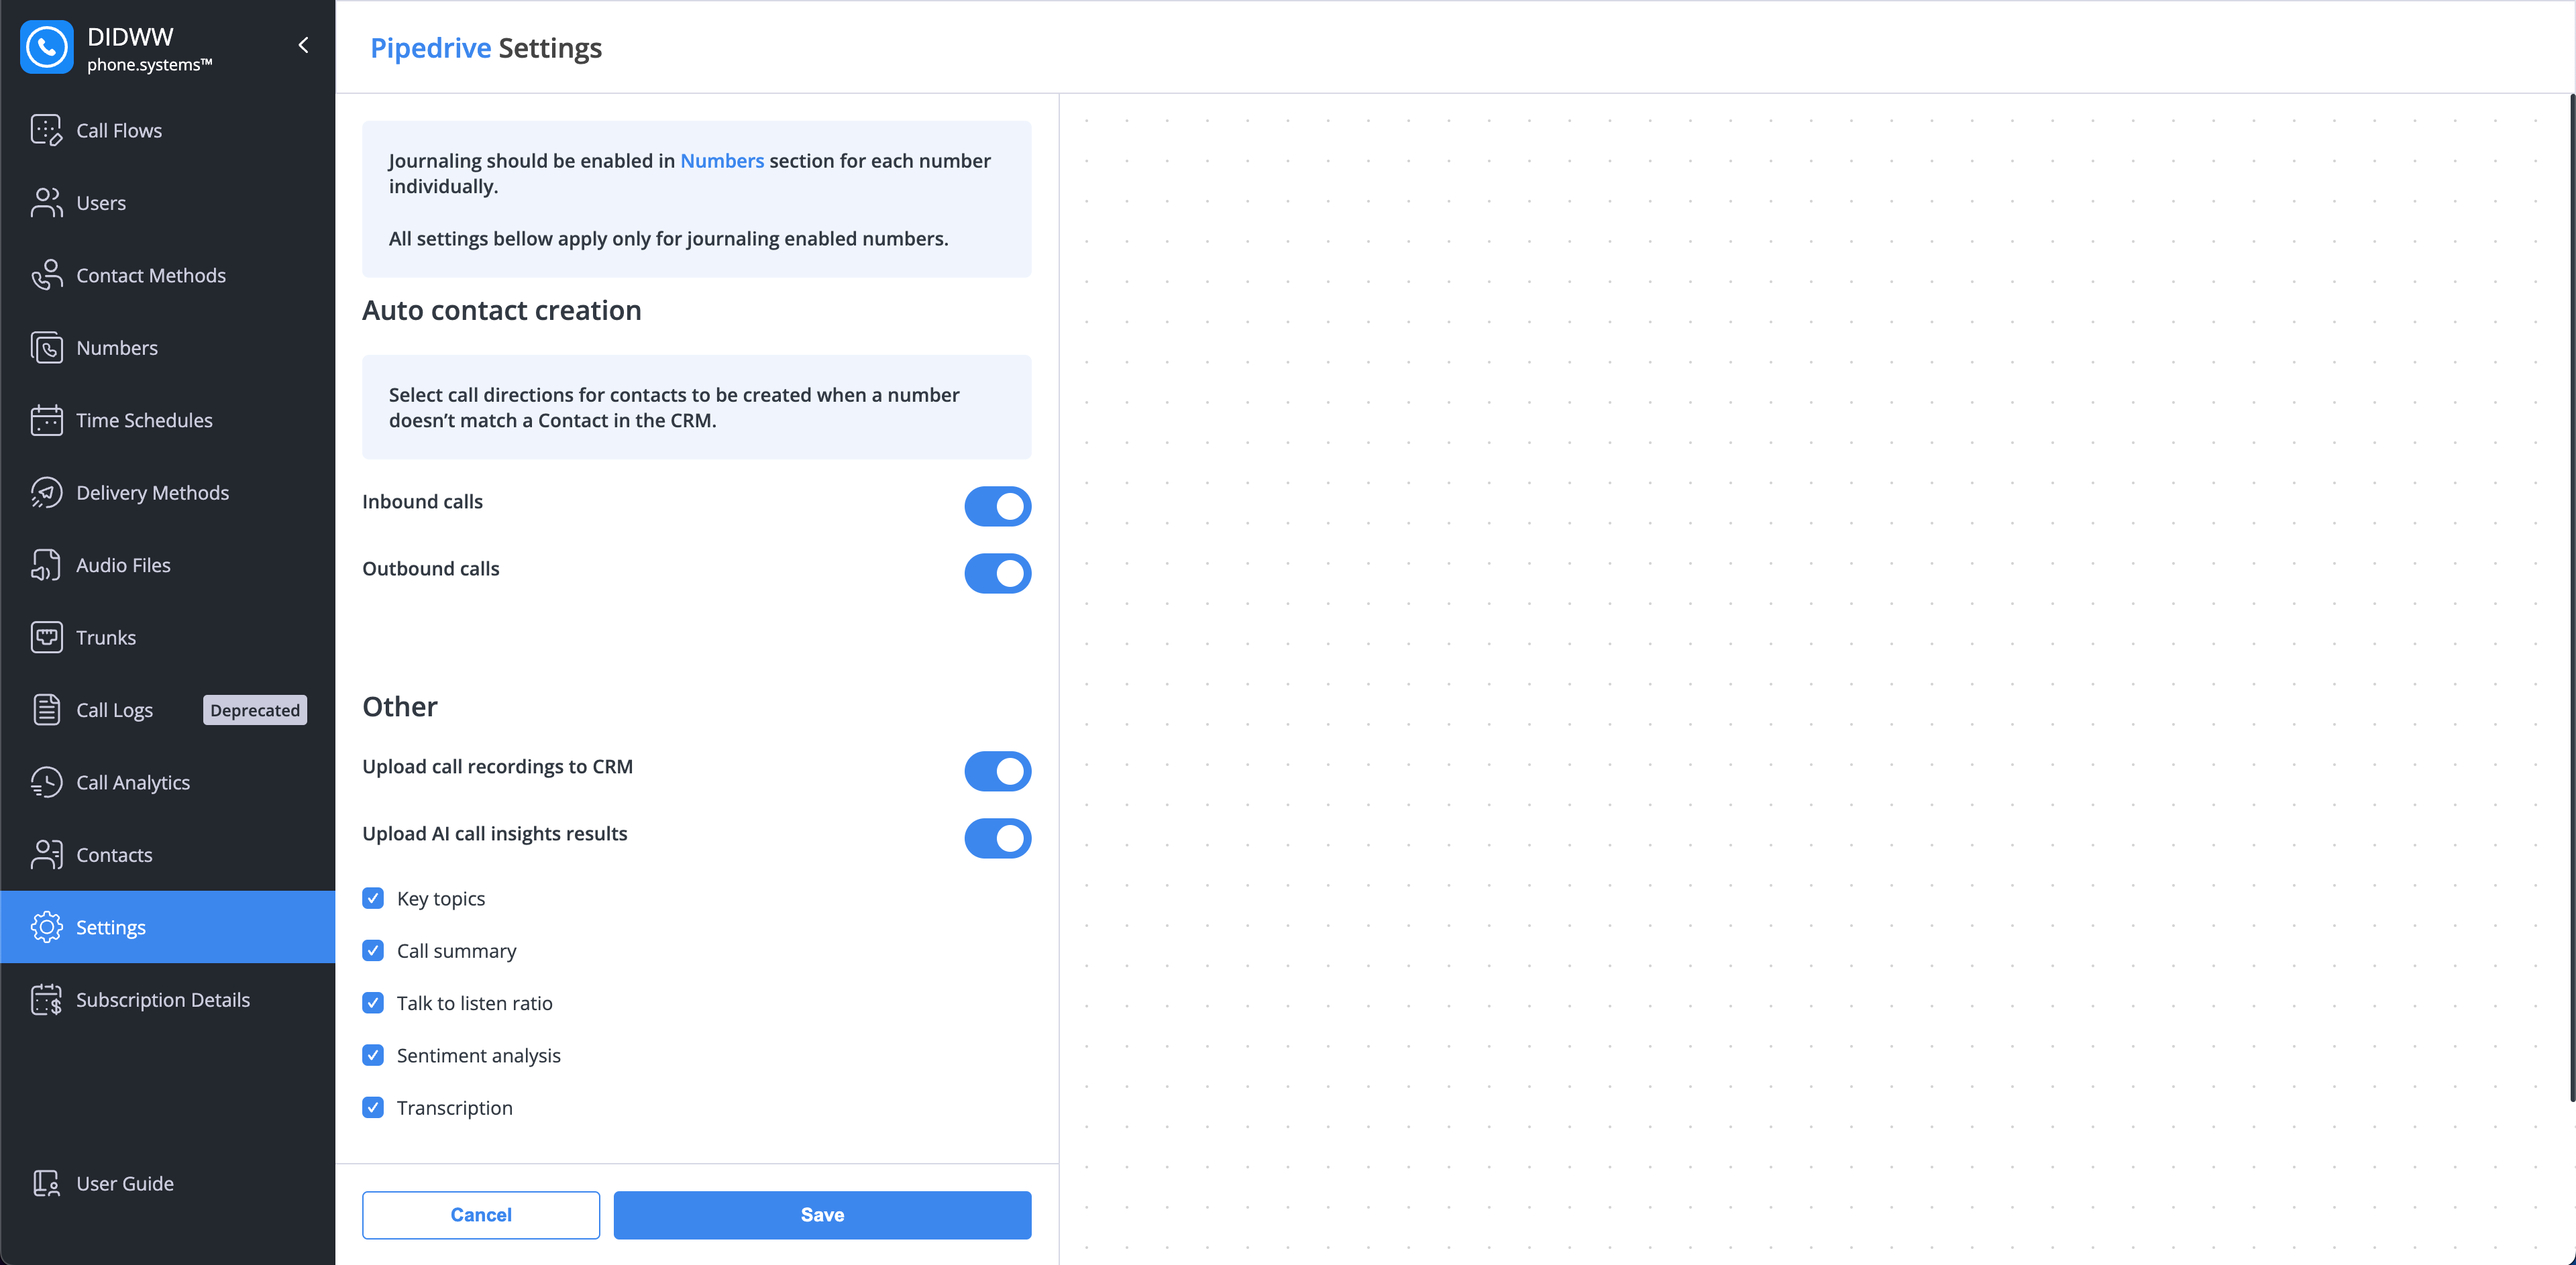Go to Users section
The height and width of the screenshot is (1265, 2576).
[x=101, y=203]
